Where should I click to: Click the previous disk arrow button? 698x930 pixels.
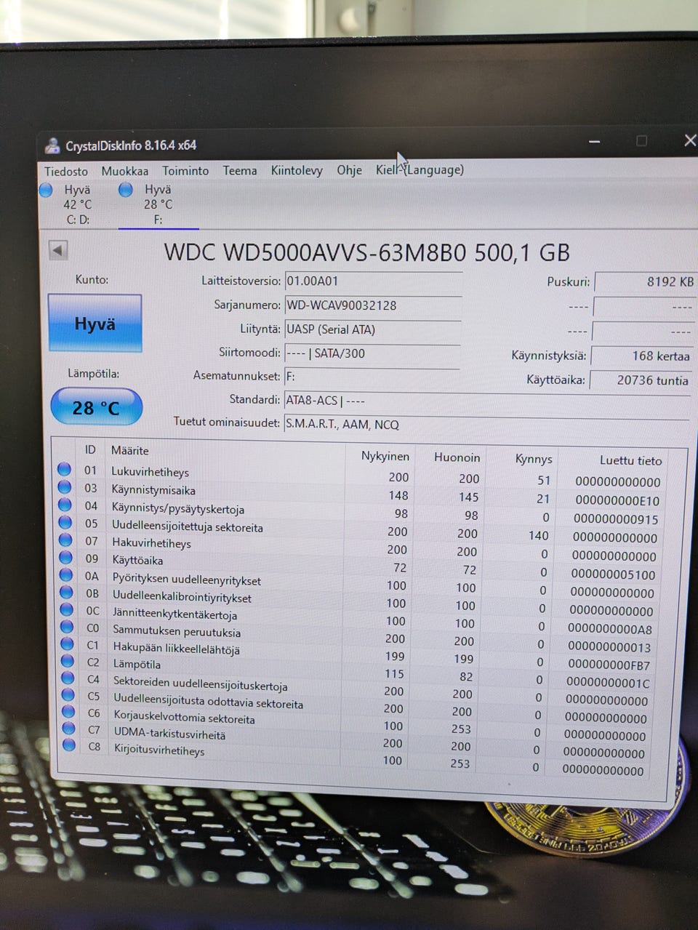(x=58, y=250)
